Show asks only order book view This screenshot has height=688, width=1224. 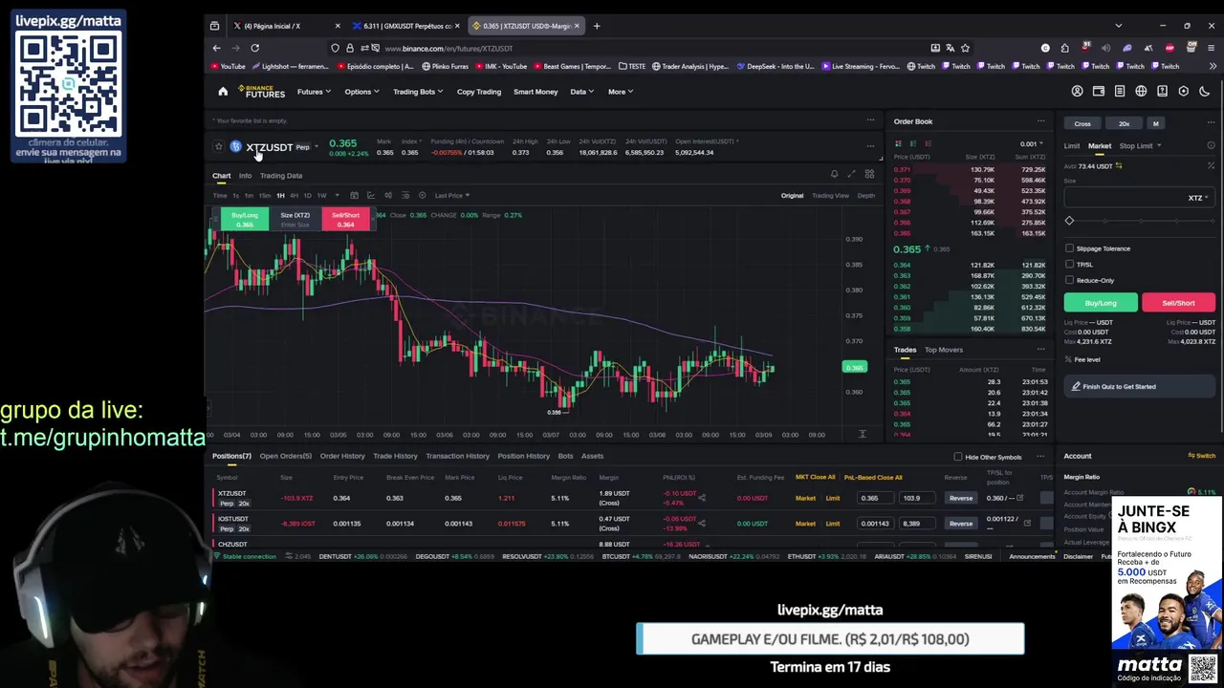point(928,143)
